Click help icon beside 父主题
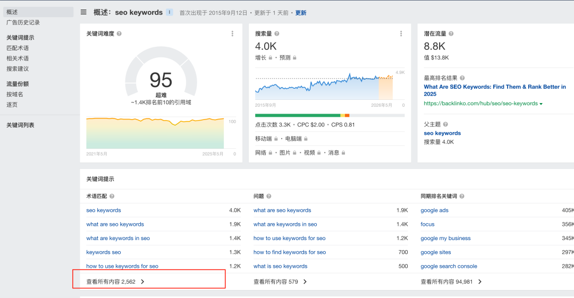This screenshot has height=298, width=574. (x=446, y=123)
